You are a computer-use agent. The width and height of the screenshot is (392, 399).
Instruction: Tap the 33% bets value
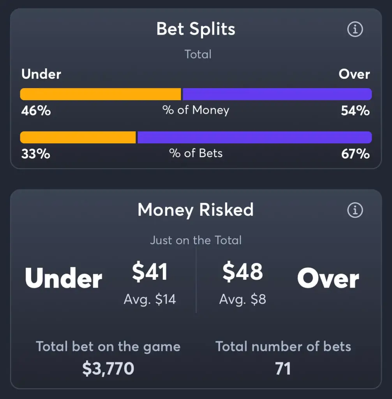tap(35, 154)
